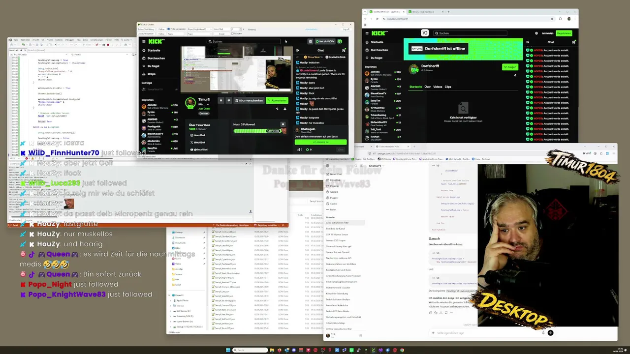Click Kick logo in Dorfsheriff browser window
The height and width of the screenshot is (354, 630).
click(x=379, y=33)
